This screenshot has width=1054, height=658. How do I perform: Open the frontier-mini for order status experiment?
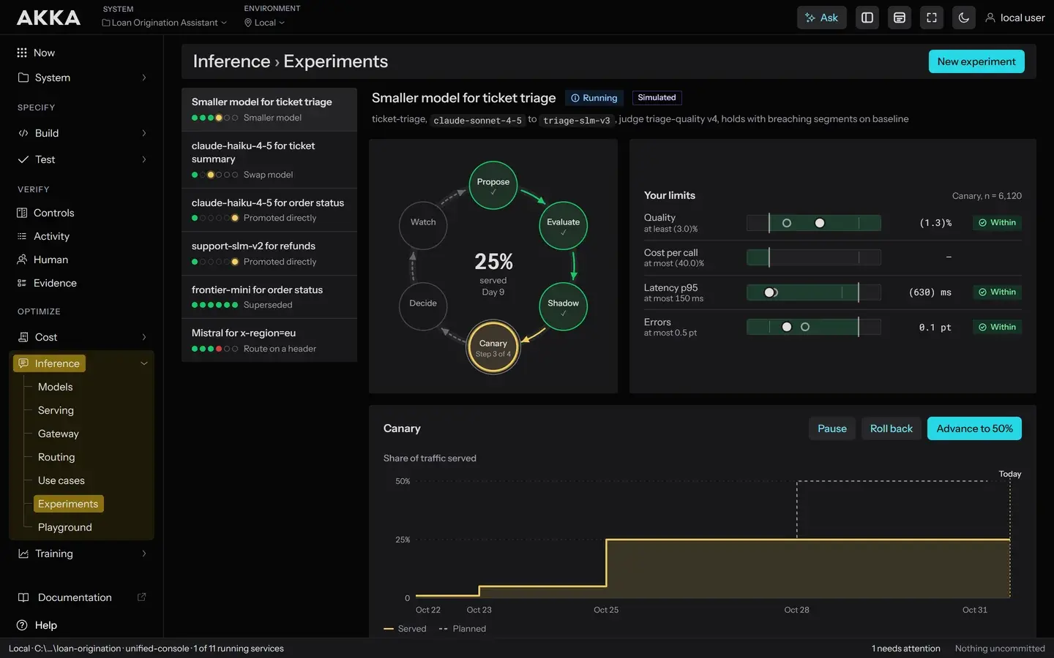269,297
